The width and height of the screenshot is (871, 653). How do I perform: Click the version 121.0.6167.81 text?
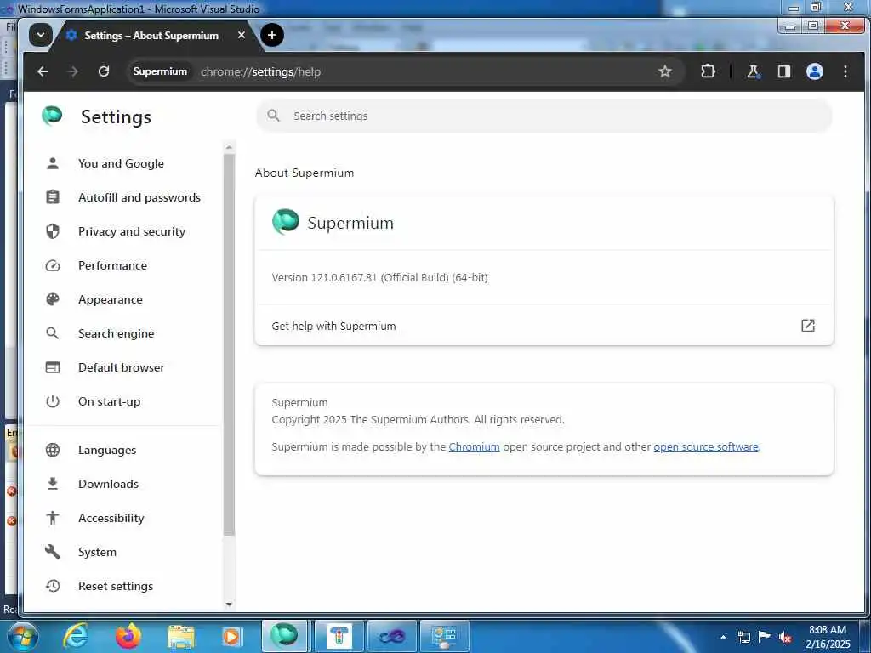tap(379, 278)
